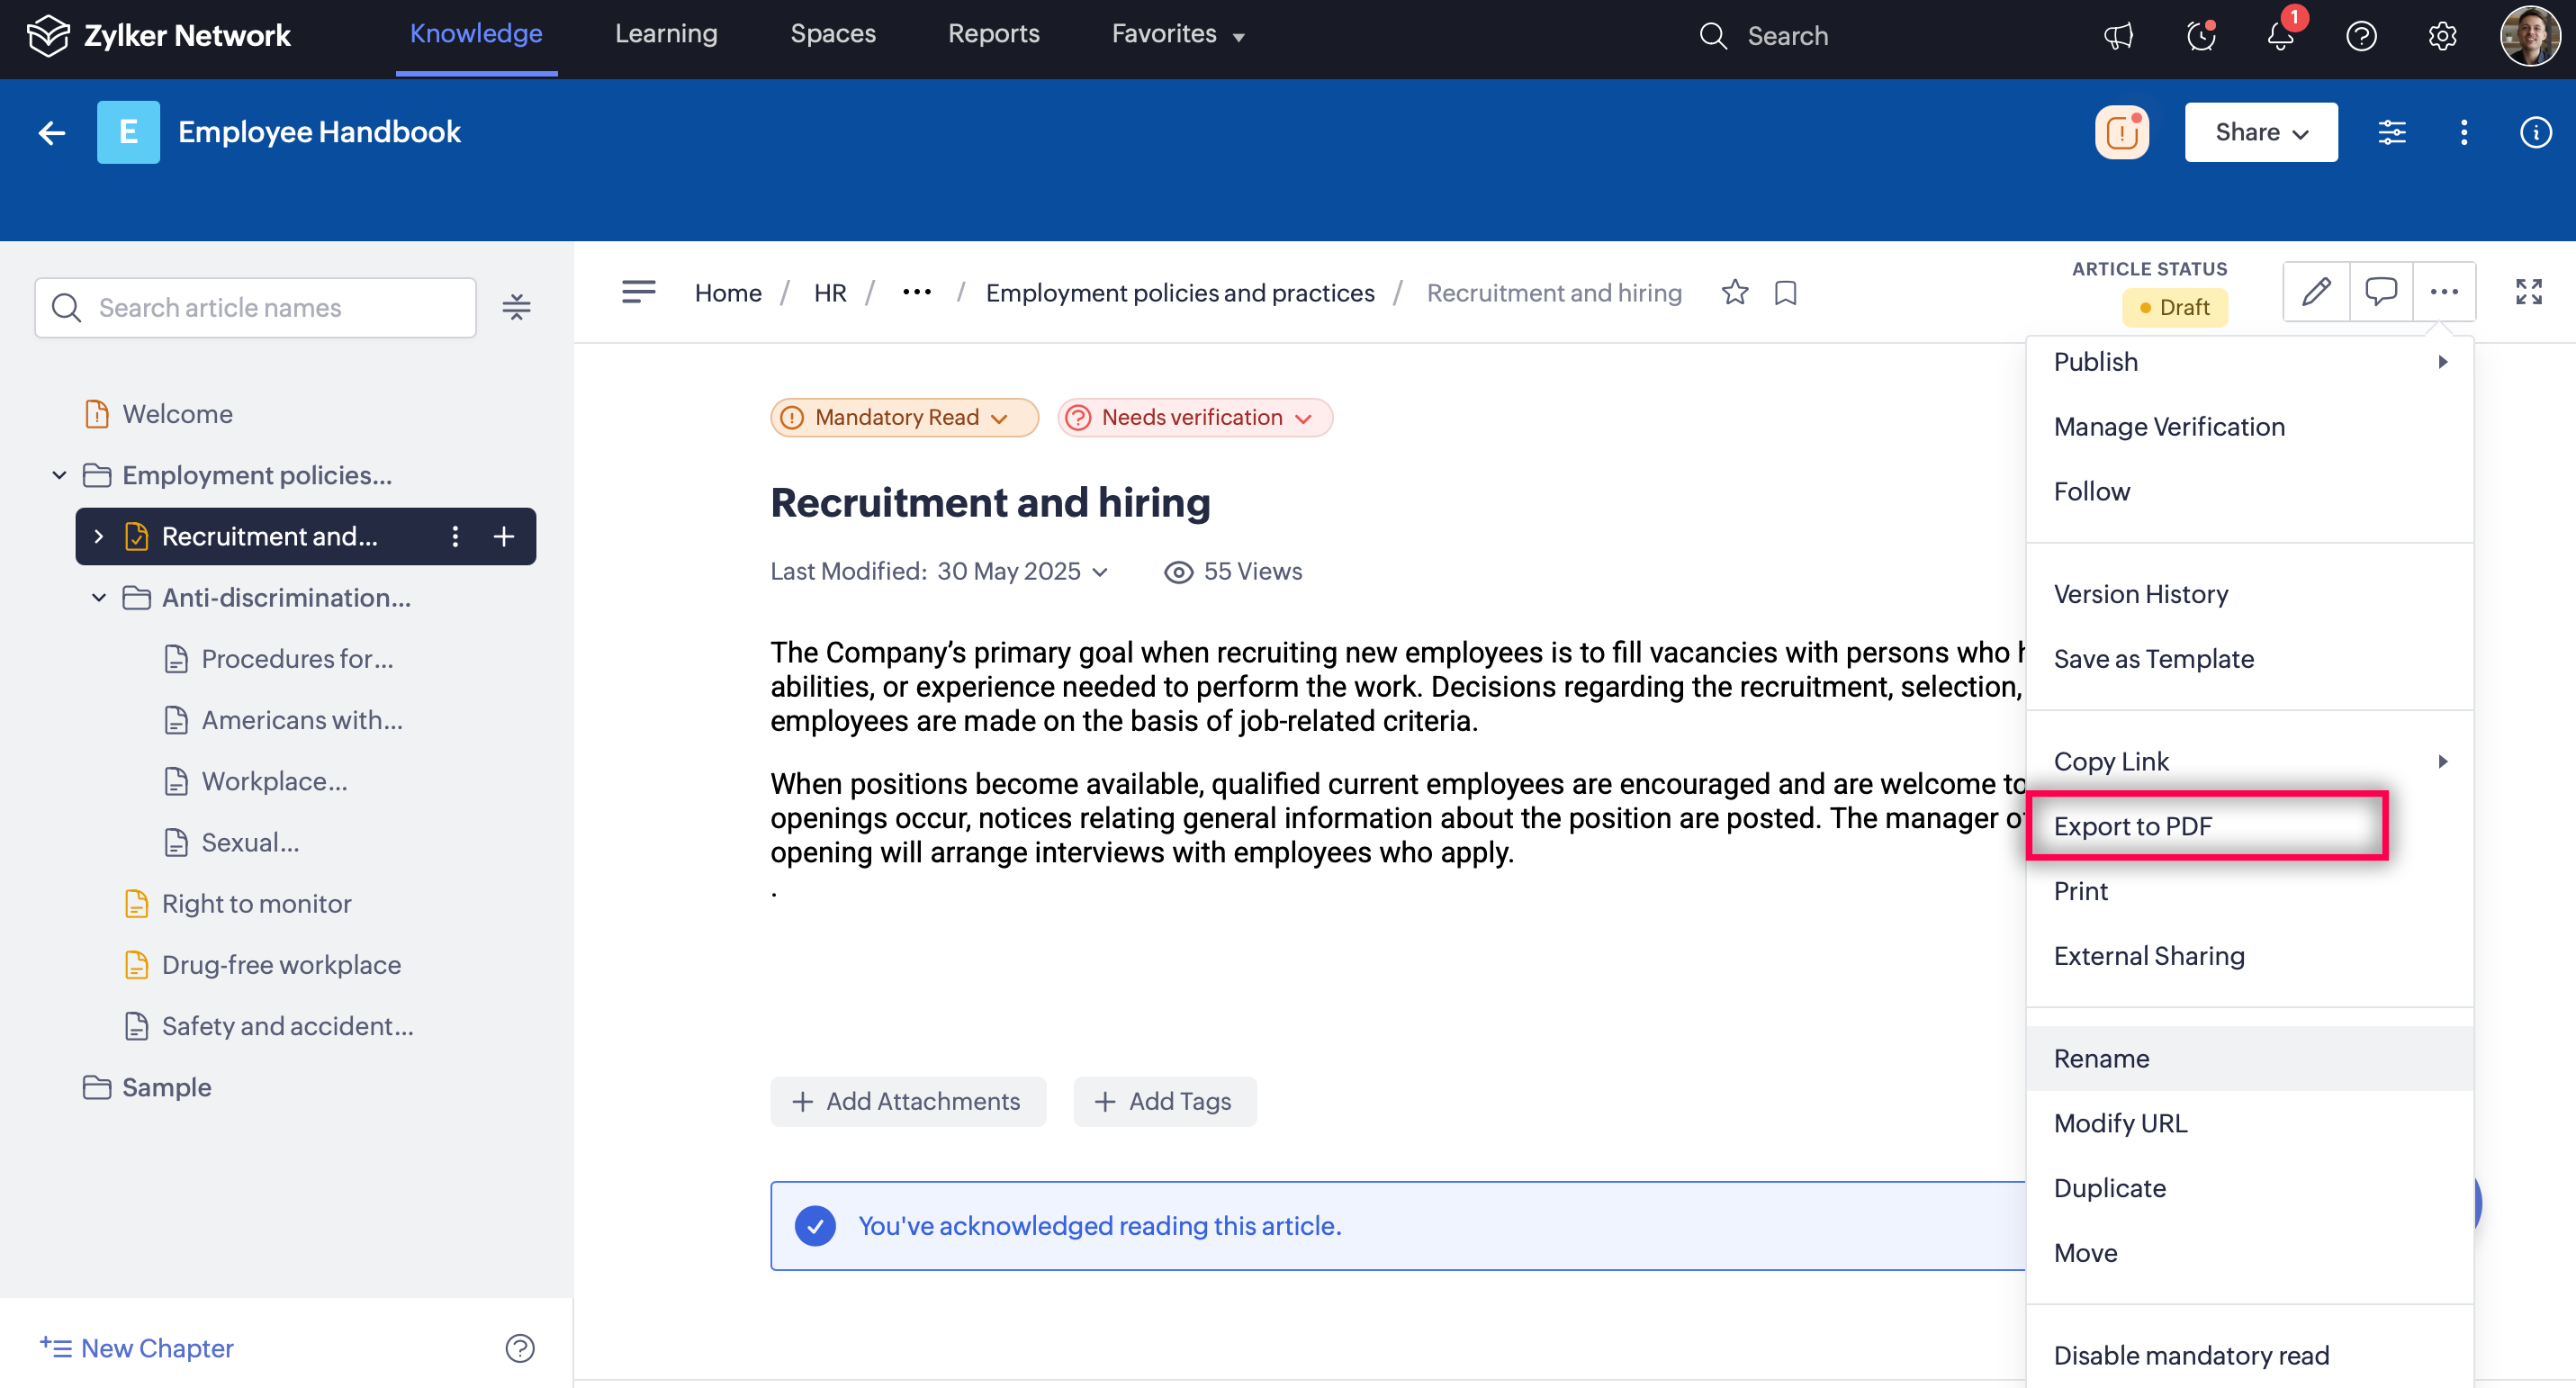Collapse all chapters icon beside search
The width and height of the screenshot is (2576, 1388).
tap(516, 307)
